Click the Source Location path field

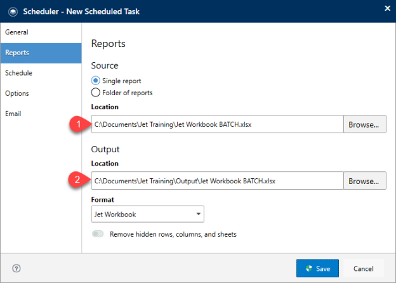pyautogui.click(x=217, y=124)
